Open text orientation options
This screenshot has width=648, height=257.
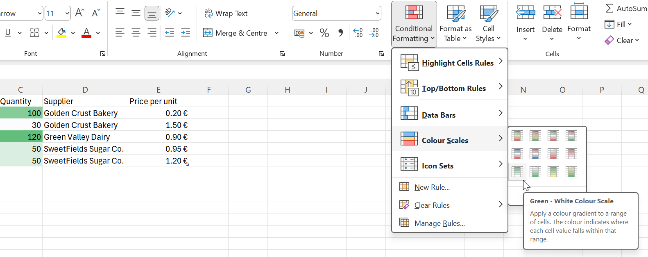pyautogui.click(x=173, y=13)
